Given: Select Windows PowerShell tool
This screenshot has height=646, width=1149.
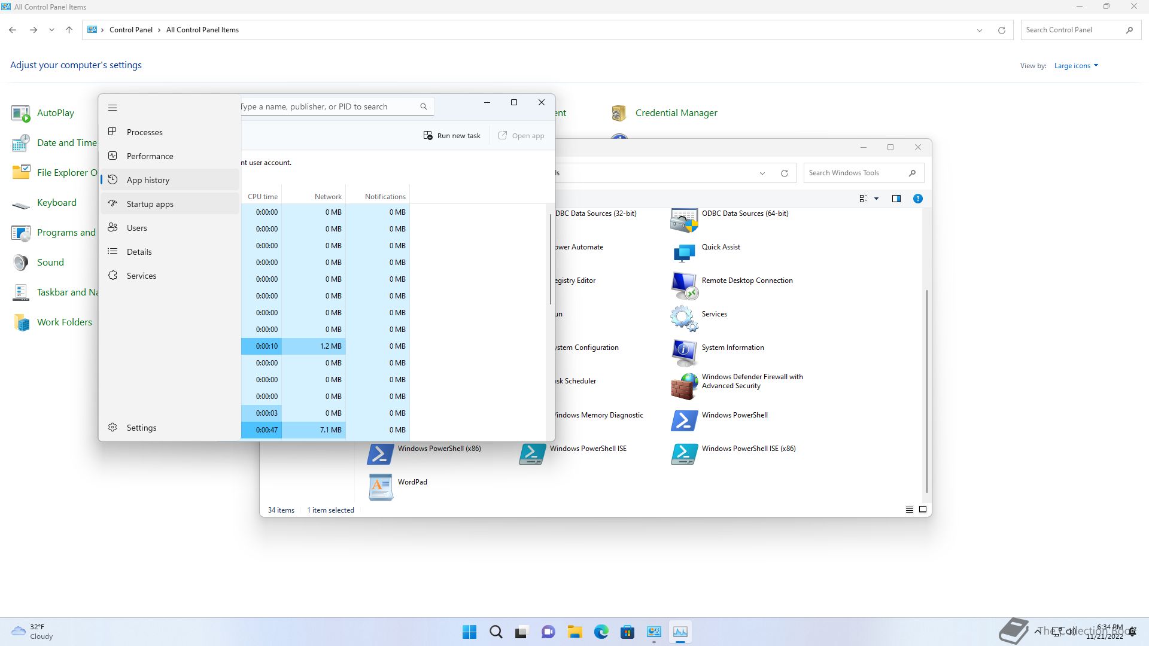Looking at the screenshot, I should pyautogui.click(x=719, y=422).
